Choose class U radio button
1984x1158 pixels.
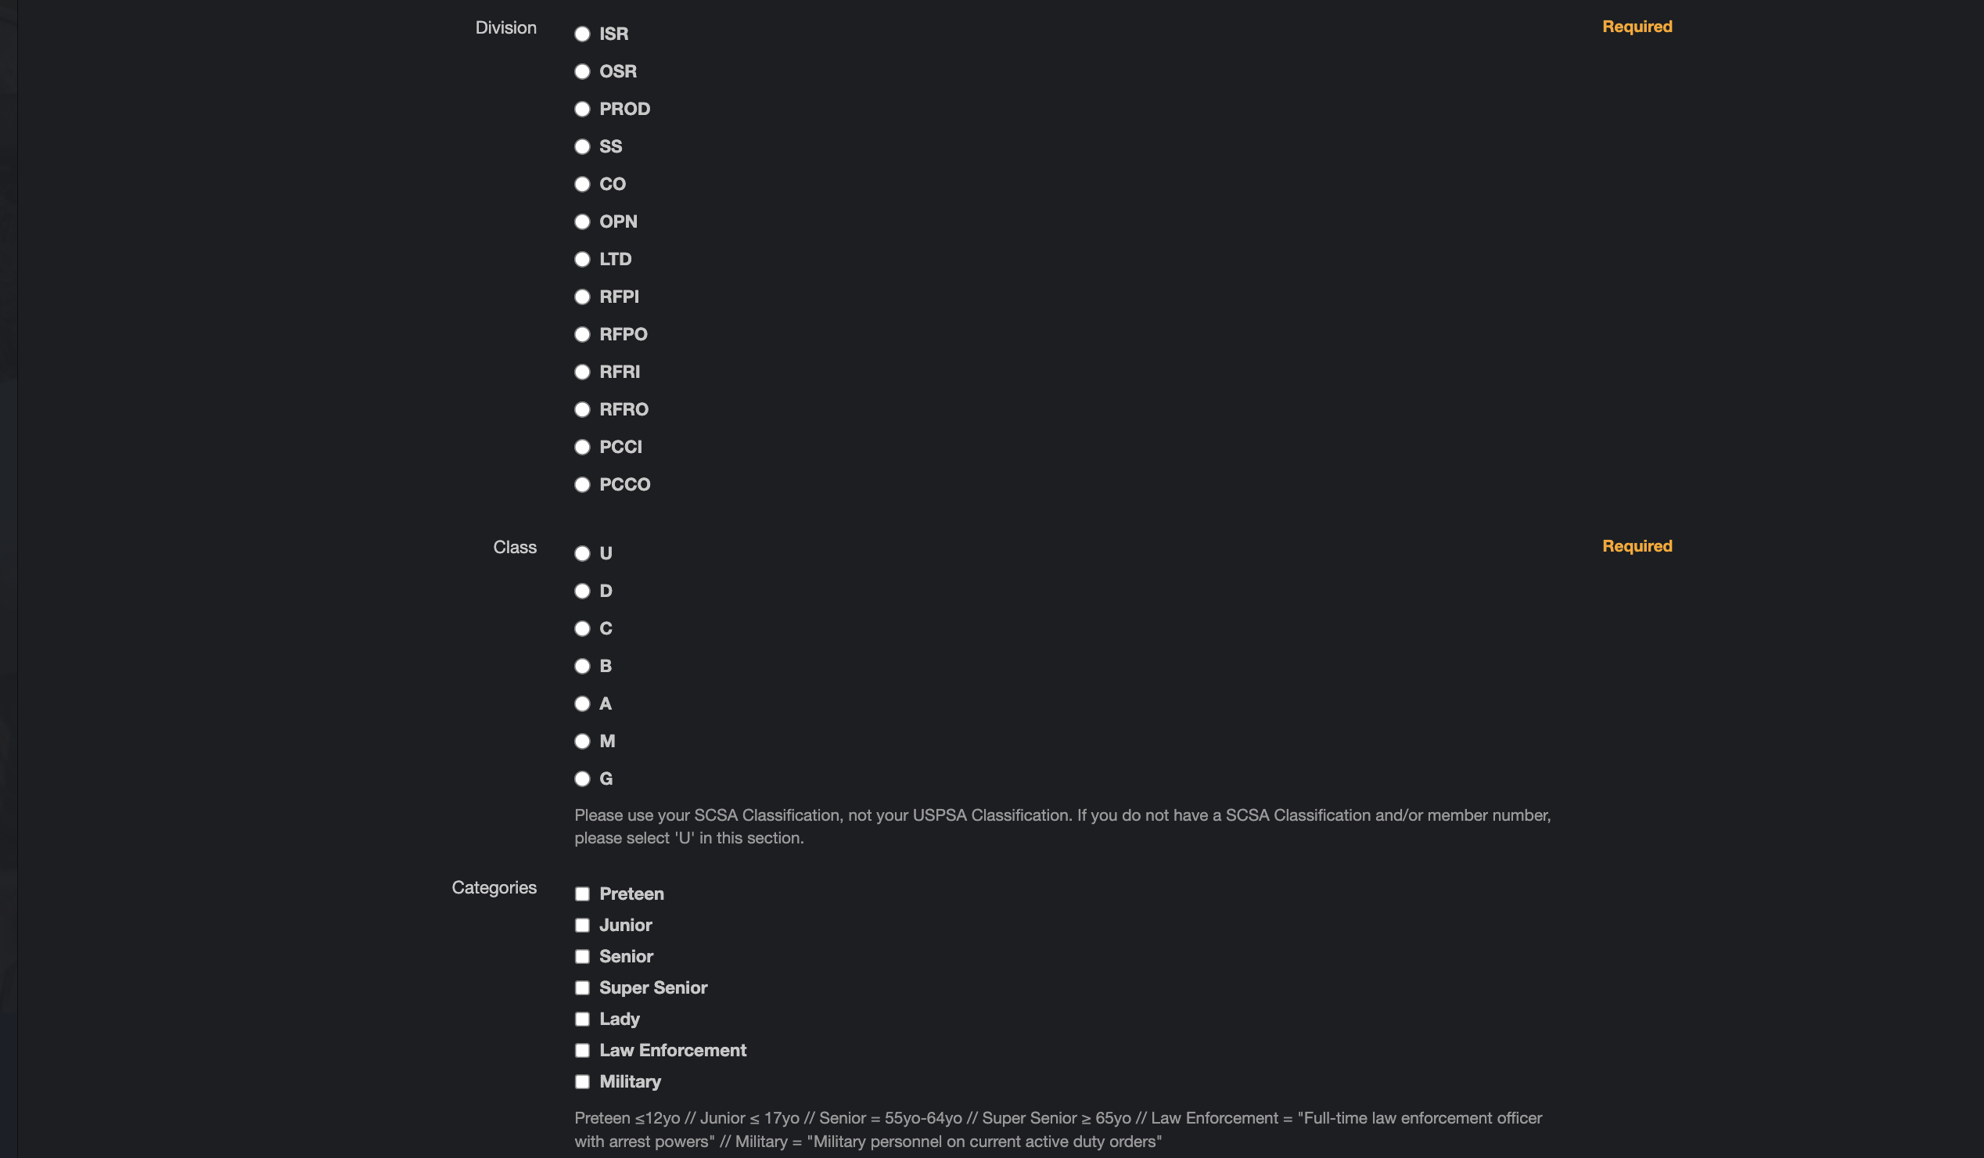pos(582,553)
